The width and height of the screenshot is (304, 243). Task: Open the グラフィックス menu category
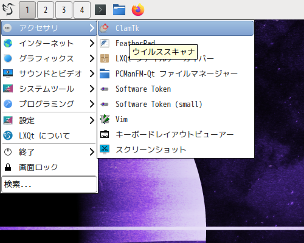pos(49,58)
